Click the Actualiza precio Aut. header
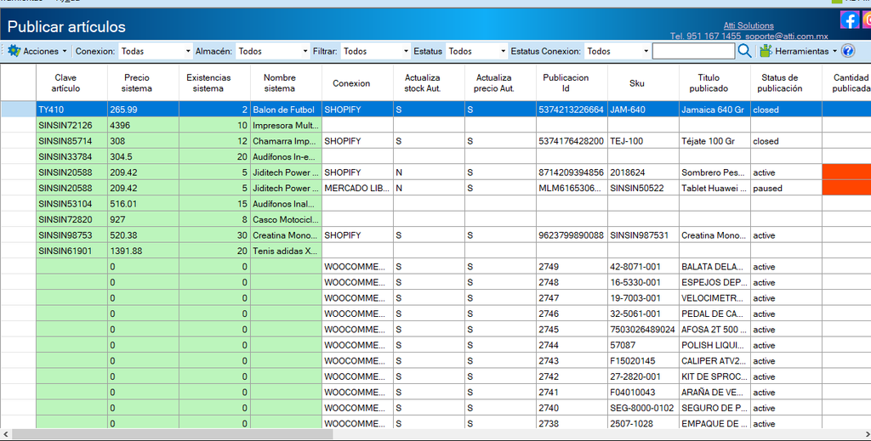The height and width of the screenshot is (441, 871). tap(500, 82)
